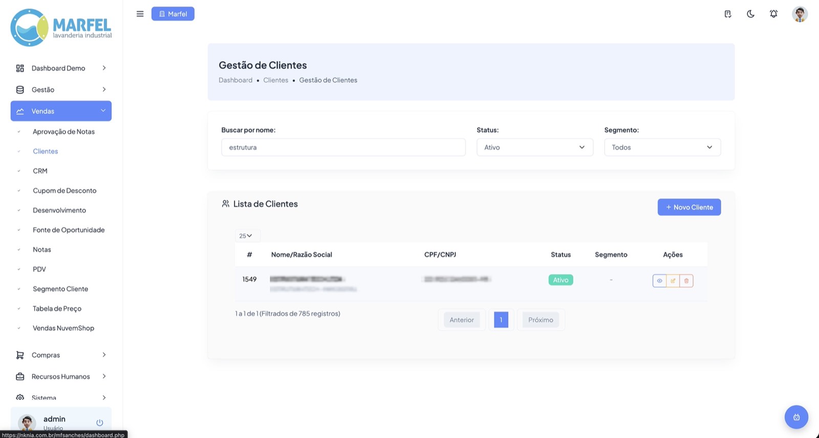Go to Próximo page
819x438 pixels.
(541, 320)
